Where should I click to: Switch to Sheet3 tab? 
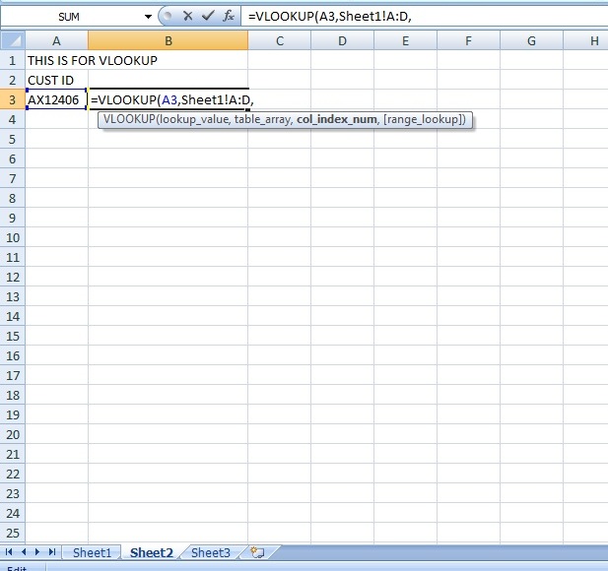(211, 552)
